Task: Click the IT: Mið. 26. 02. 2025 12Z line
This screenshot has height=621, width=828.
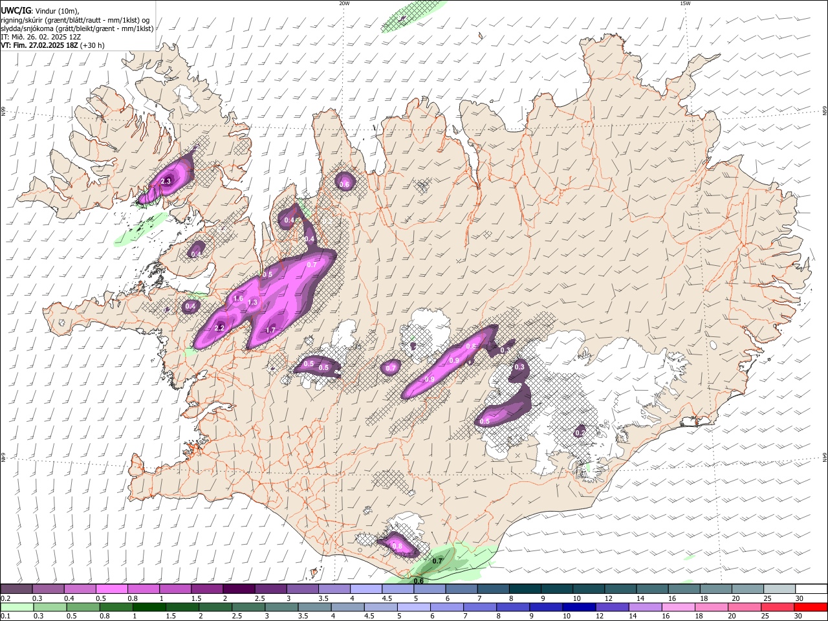Action: click(x=41, y=37)
